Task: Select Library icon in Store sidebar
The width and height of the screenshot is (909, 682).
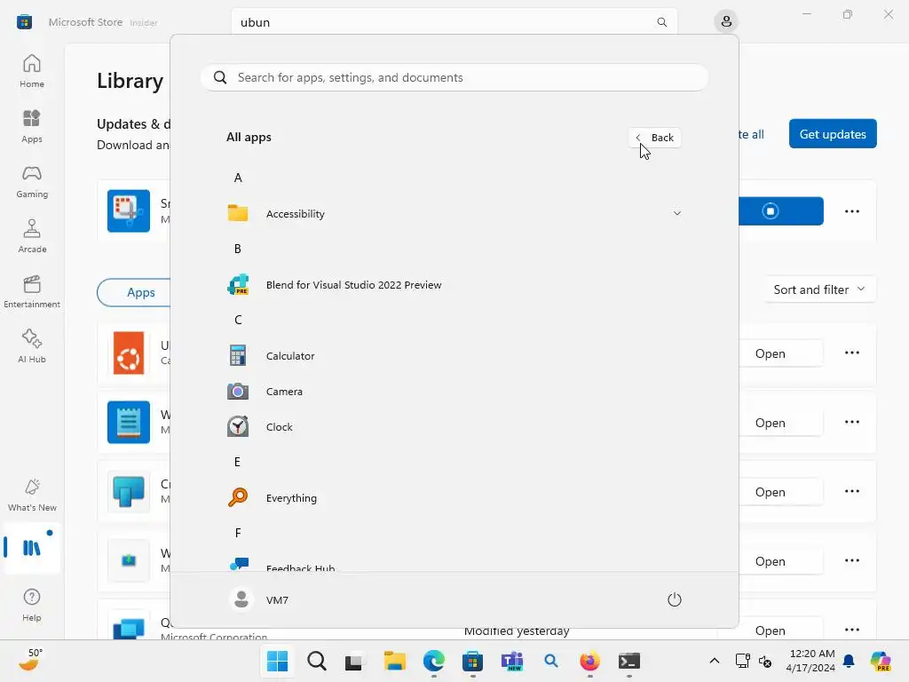Action: point(32,547)
